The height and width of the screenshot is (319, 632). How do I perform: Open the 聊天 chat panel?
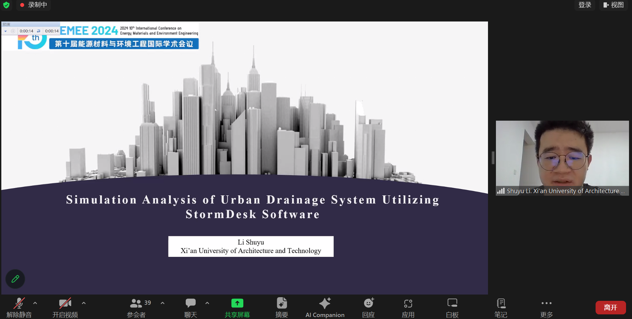[x=191, y=308]
